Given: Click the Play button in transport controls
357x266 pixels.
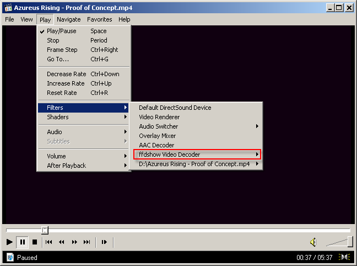Looking at the screenshot, I should coord(9,242).
